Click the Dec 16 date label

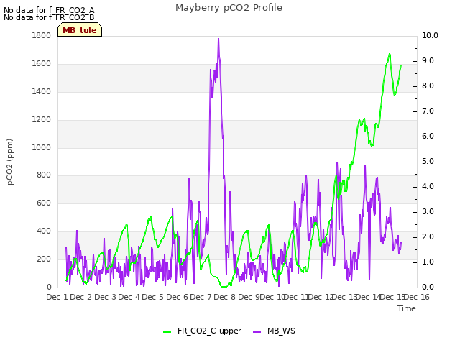tap(417, 297)
